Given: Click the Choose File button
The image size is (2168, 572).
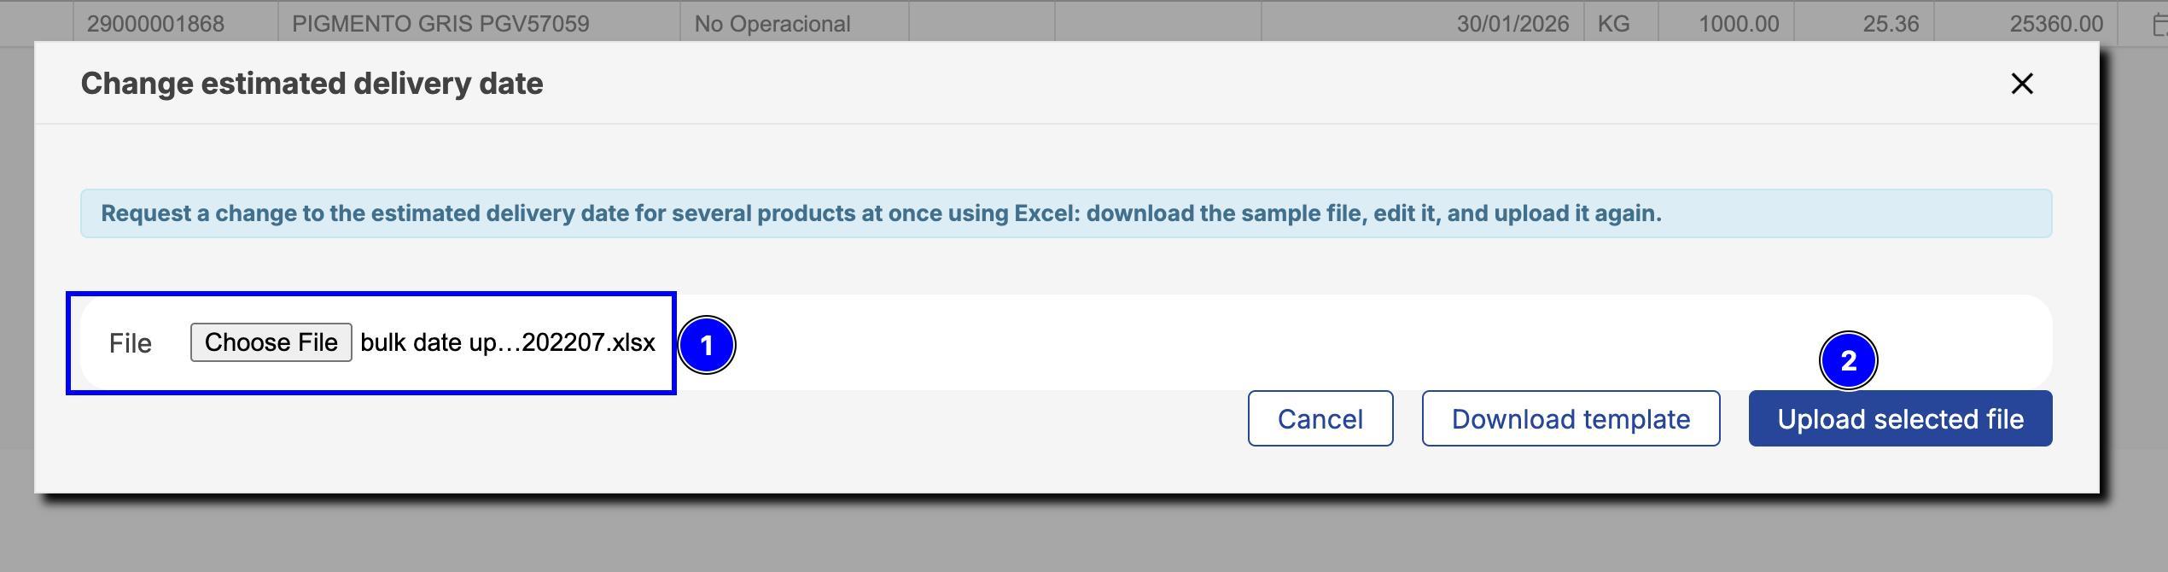Looking at the screenshot, I should coord(271,342).
